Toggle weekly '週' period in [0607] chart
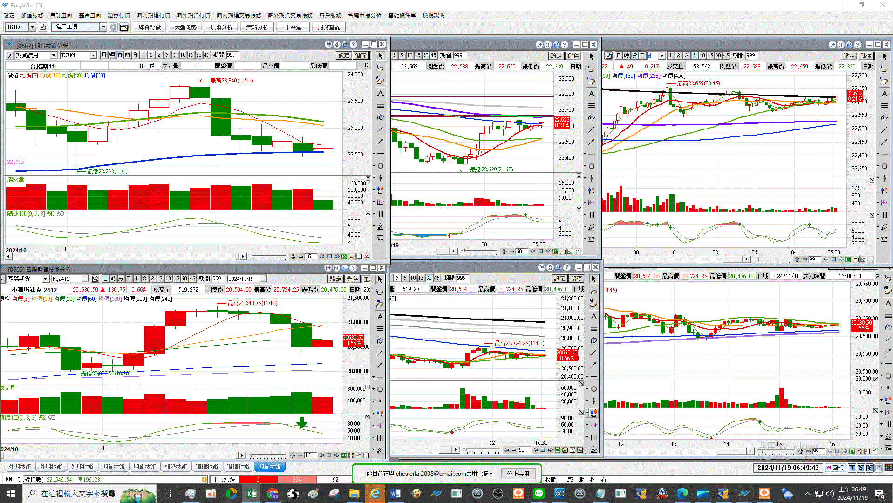 [x=112, y=55]
